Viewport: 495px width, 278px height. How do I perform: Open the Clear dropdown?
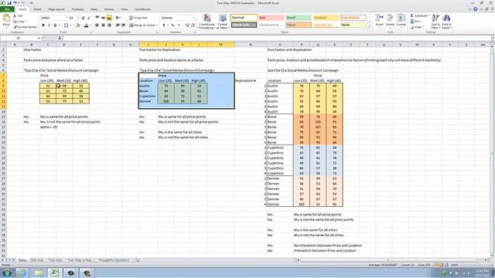[417, 27]
